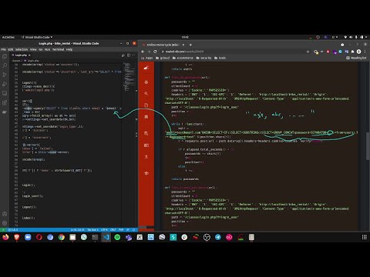Click the language mode in VS Code status bar
Image resolution: width=370 pixels, height=277 pixels.
121,230
